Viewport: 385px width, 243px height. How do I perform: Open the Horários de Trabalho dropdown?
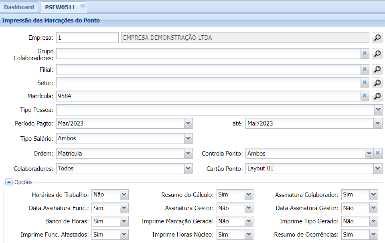tap(124, 195)
